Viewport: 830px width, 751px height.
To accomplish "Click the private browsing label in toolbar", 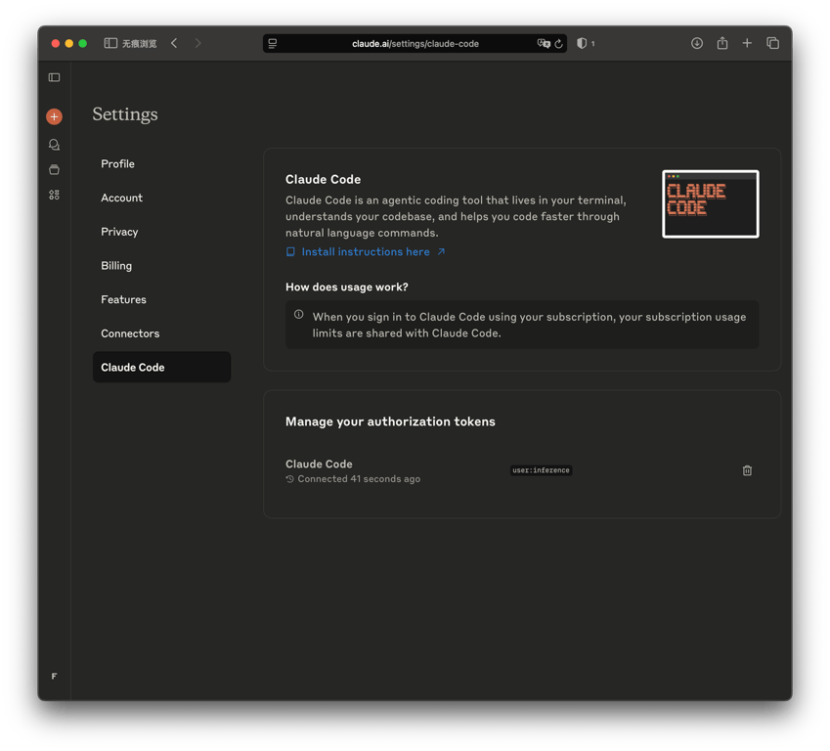I will [x=139, y=43].
